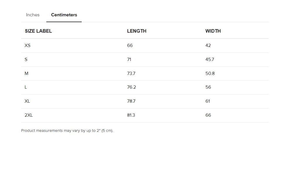Screen dimensions: 293x175
Task: Click the 73.7 length value
Action: coord(131,73)
